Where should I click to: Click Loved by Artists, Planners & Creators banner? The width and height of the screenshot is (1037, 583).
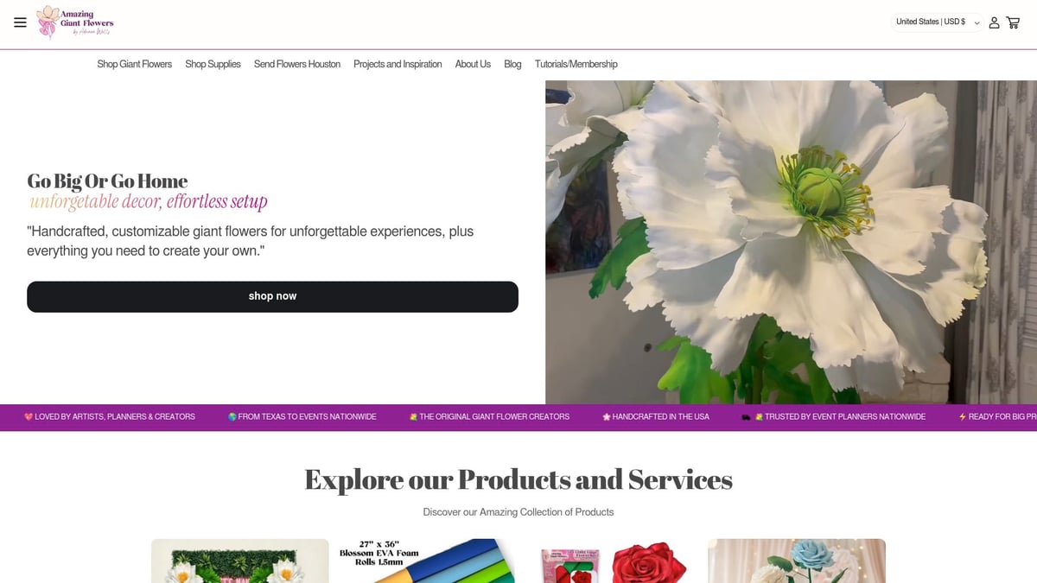(110, 416)
